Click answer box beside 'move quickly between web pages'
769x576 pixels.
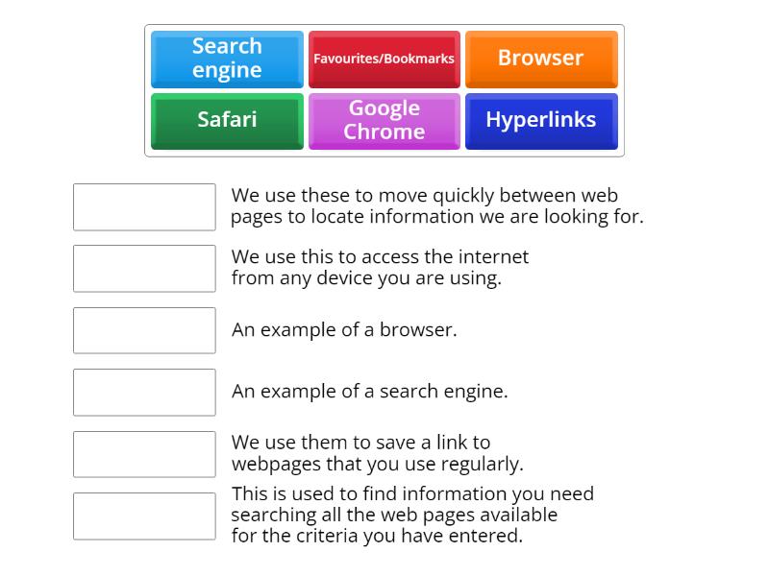point(144,207)
